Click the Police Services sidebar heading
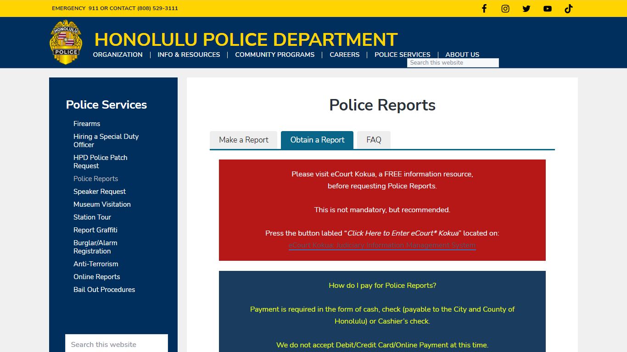The image size is (627, 352). click(106, 104)
